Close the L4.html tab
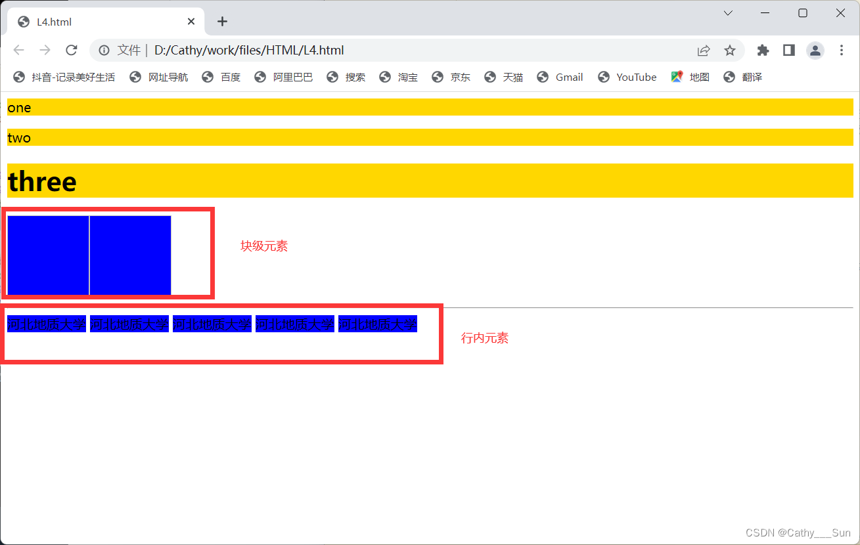 tap(191, 22)
